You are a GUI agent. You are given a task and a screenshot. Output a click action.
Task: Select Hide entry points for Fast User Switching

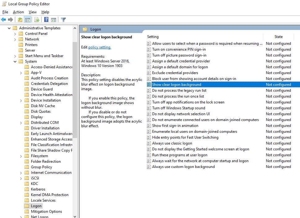185,137
